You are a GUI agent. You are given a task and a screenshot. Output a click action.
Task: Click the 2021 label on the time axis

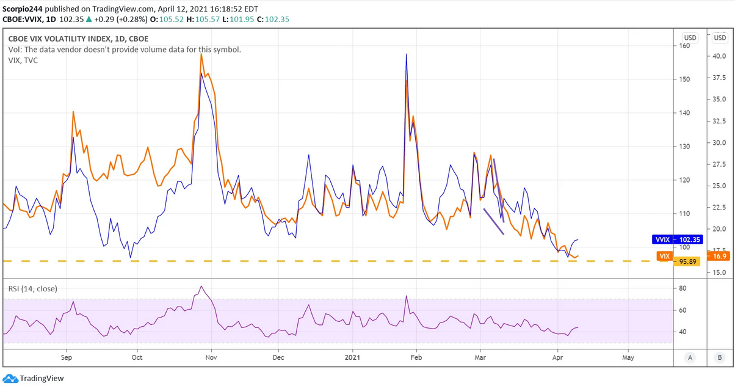click(353, 357)
